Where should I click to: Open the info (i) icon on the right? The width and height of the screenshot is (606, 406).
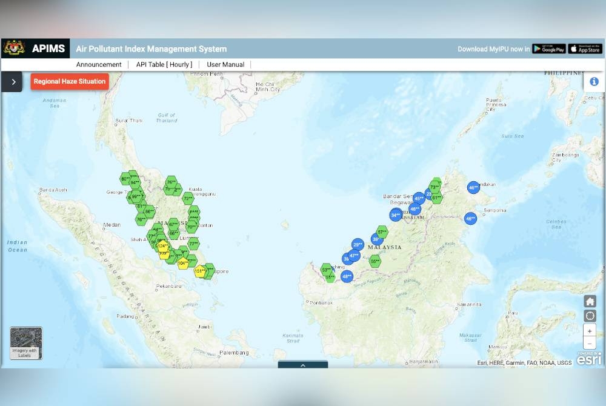point(594,81)
